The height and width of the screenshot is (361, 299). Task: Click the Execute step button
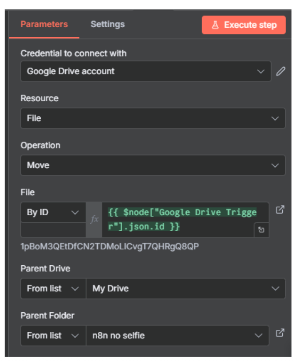[244, 25]
